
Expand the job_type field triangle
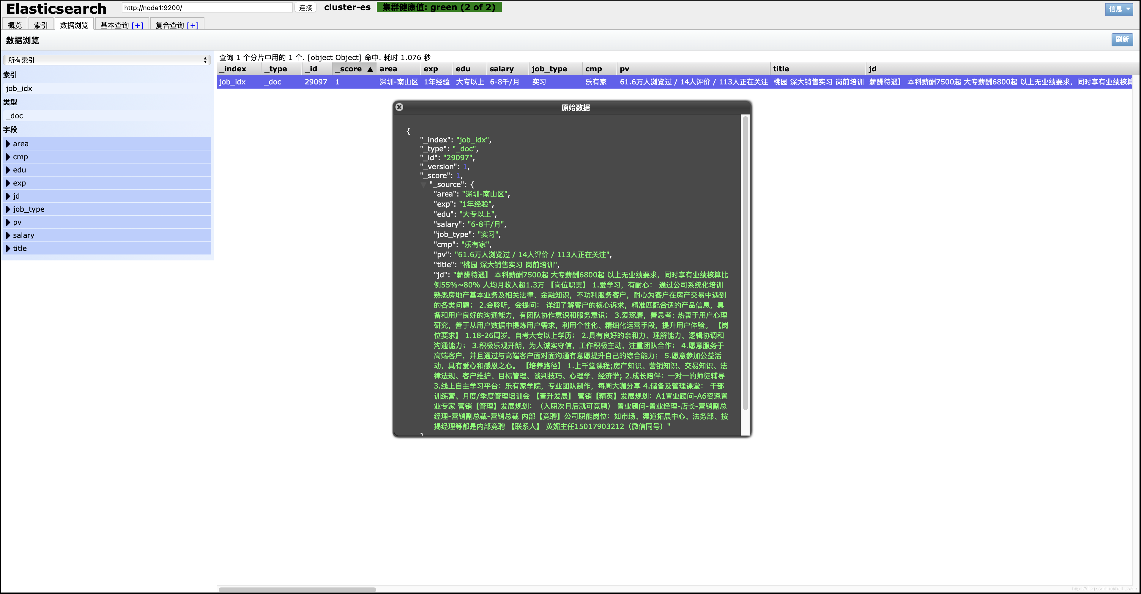click(8, 209)
